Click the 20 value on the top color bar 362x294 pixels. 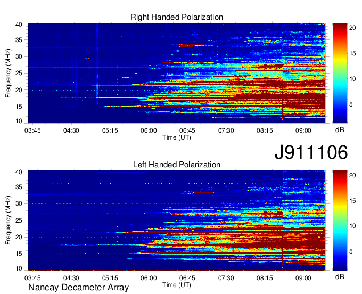point(352,28)
